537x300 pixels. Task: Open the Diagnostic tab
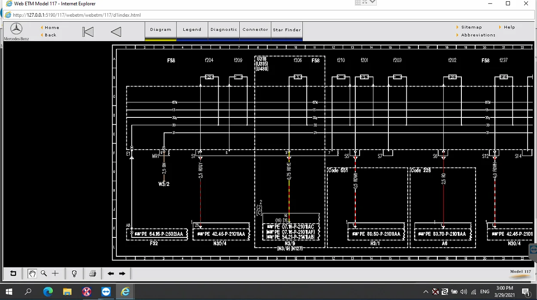point(224,30)
